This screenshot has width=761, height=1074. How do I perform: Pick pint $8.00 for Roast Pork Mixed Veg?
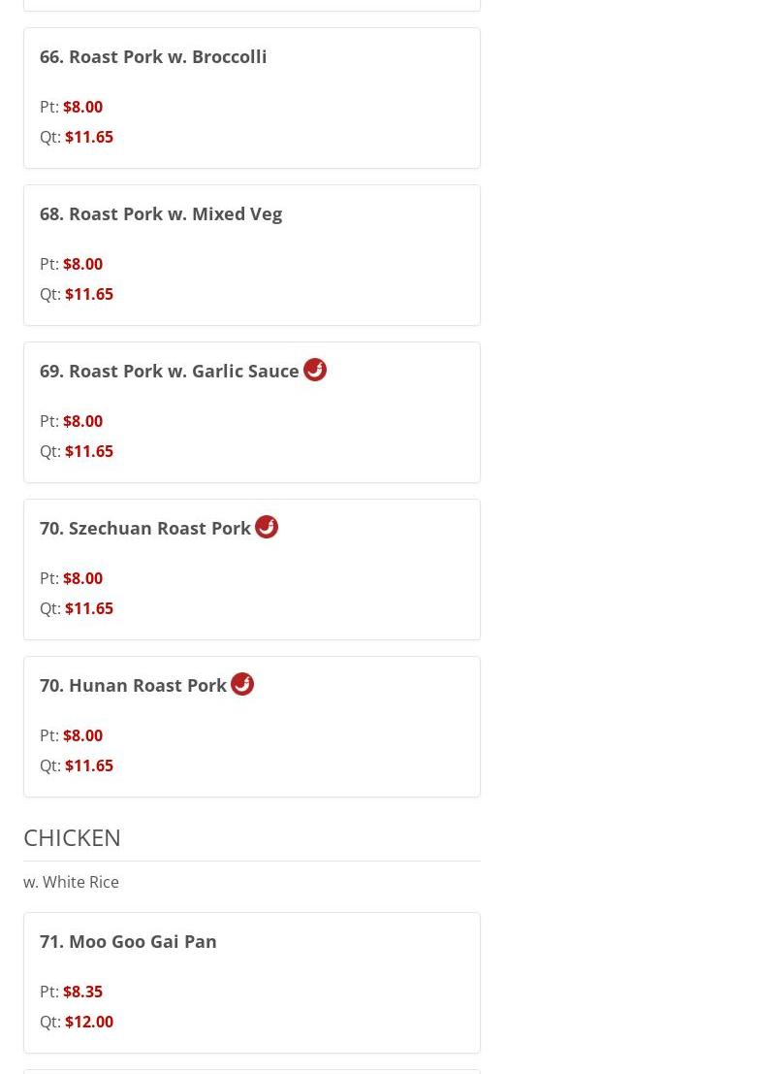pos(82,264)
